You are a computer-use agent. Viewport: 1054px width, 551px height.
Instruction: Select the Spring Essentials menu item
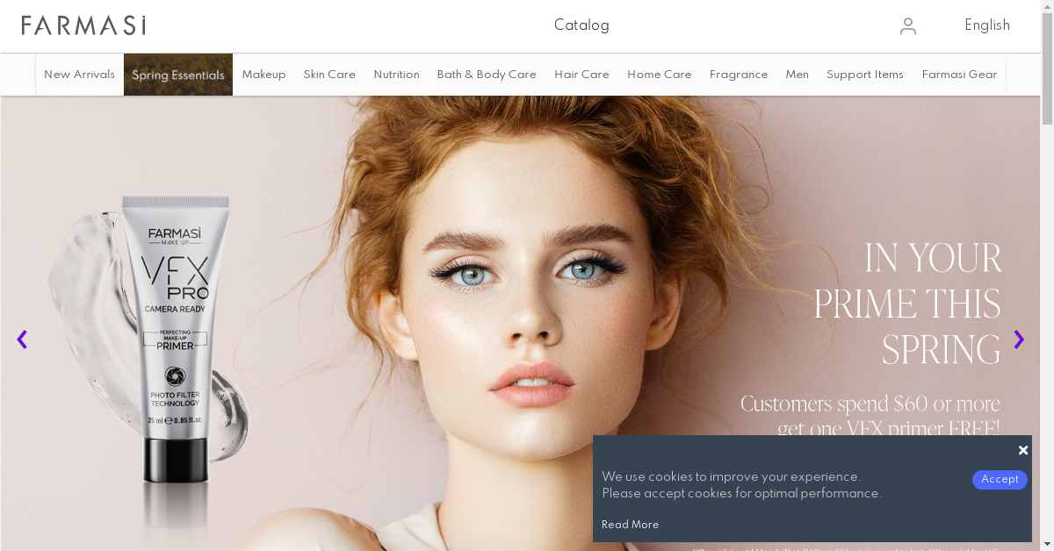[x=178, y=75]
